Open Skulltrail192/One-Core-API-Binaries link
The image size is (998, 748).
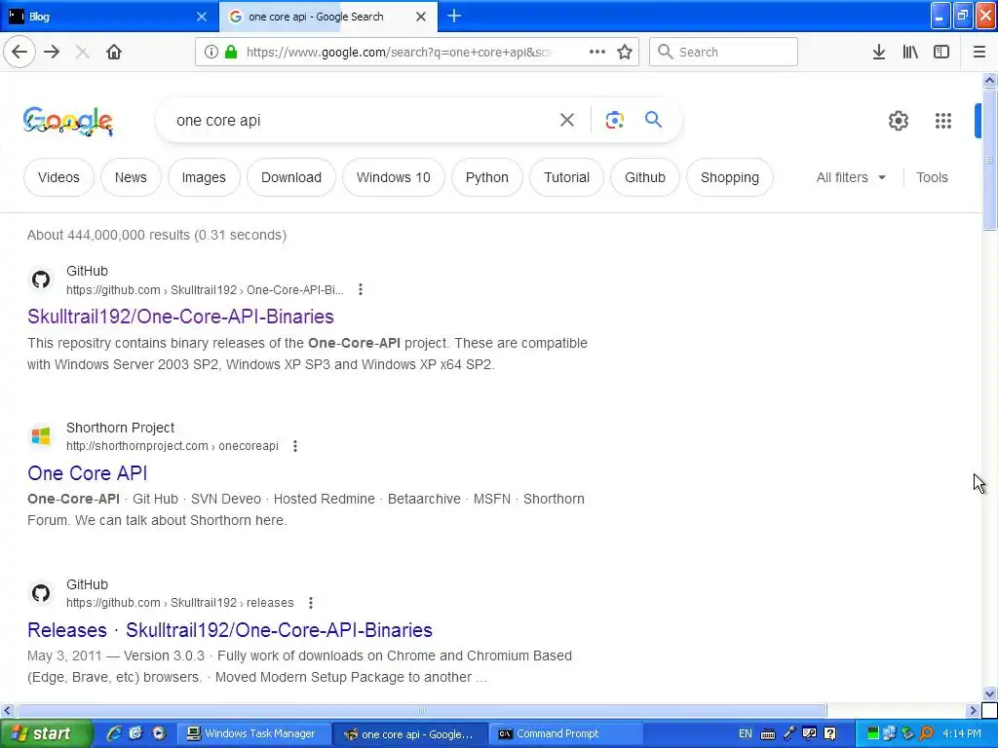click(180, 317)
